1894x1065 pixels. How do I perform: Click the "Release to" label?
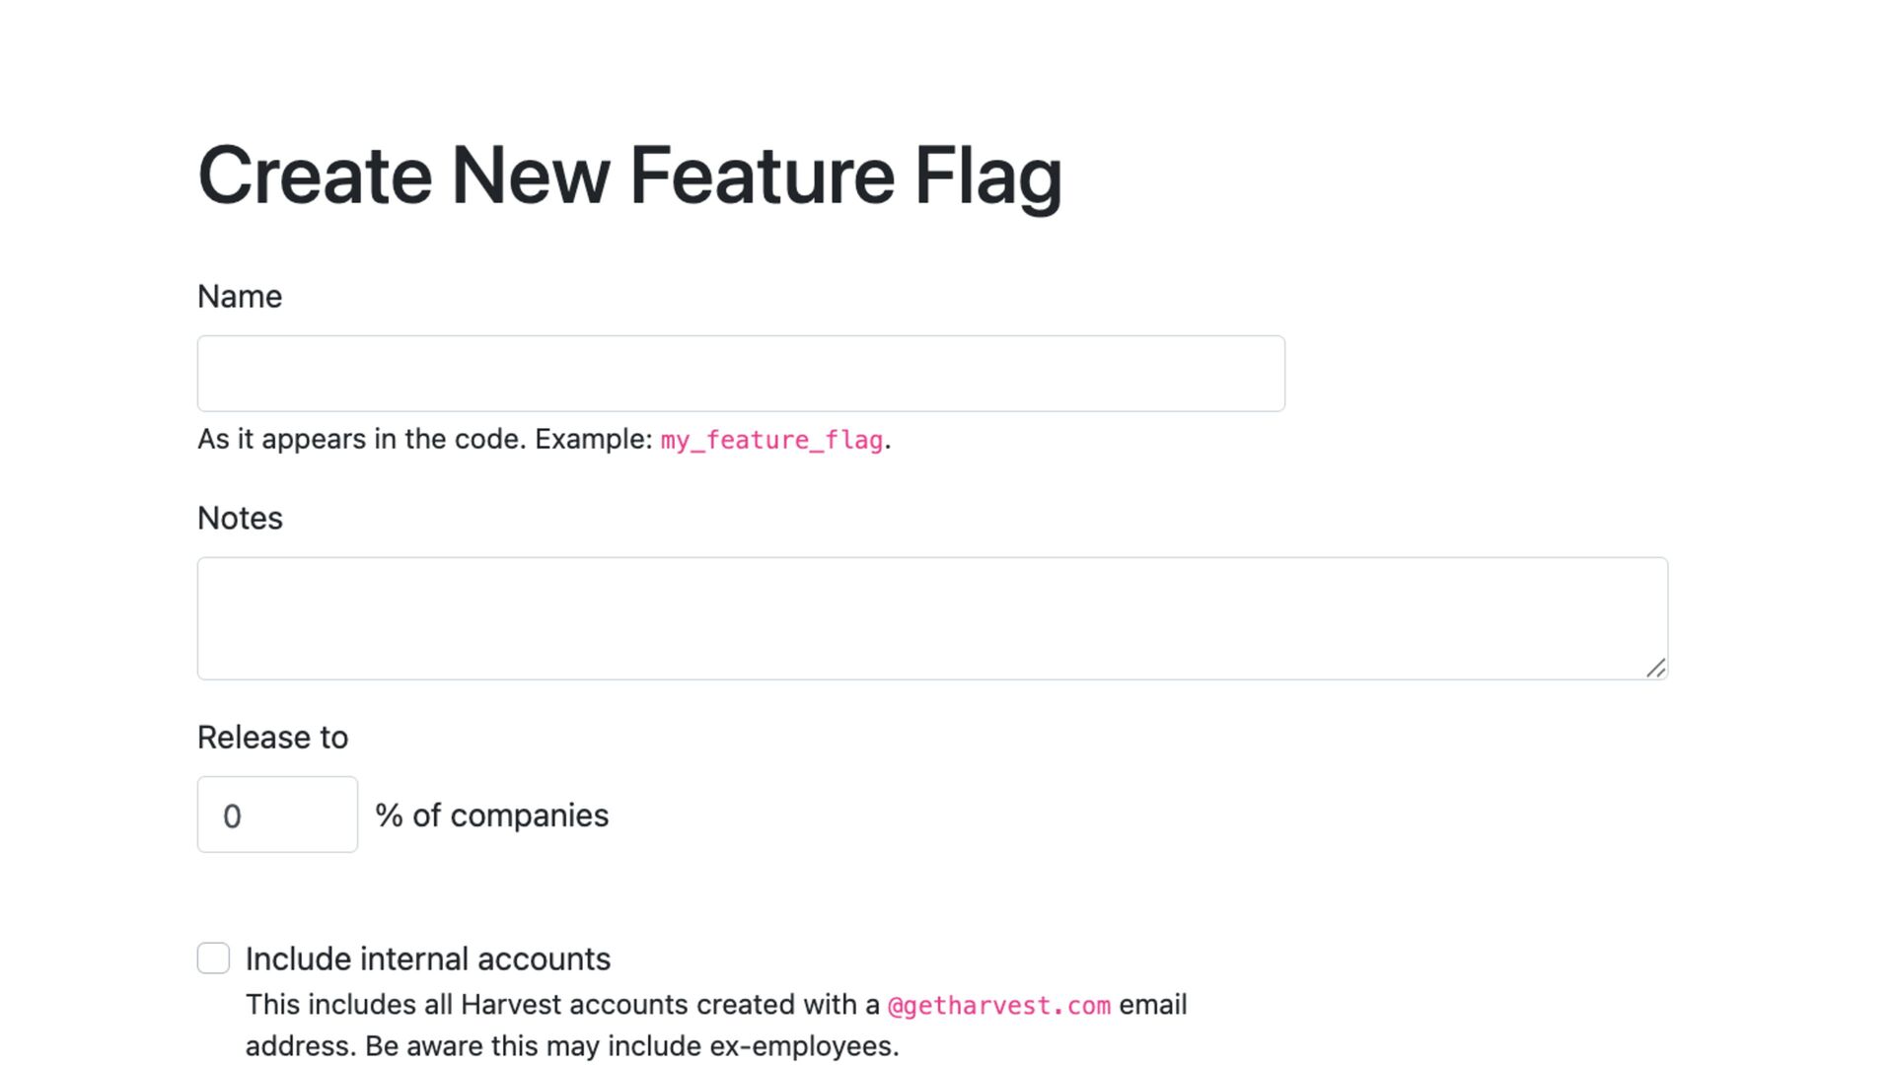pyautogui.click(x=272, y=738)
